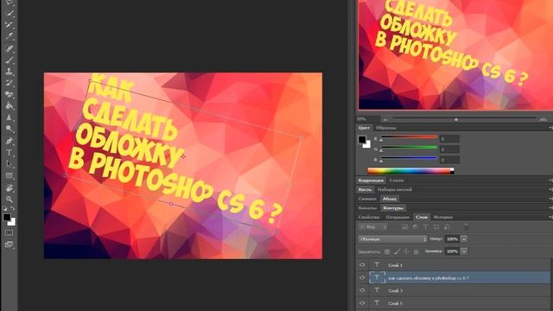Screen dimensions: 553x311
Task: Open the fill slider arrow
Action: click(464, 251)
